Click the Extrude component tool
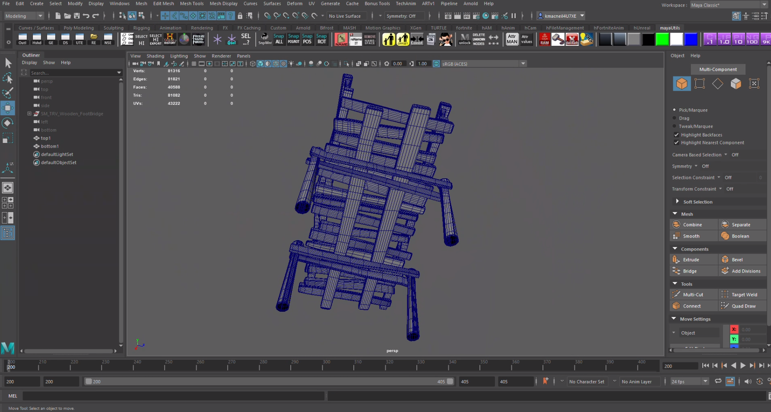This screenshot has height=412, width=771. point(691,260)
